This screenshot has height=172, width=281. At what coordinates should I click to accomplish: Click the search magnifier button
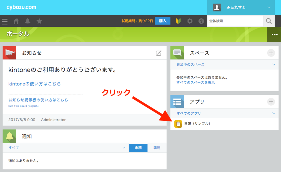point(269,21)
